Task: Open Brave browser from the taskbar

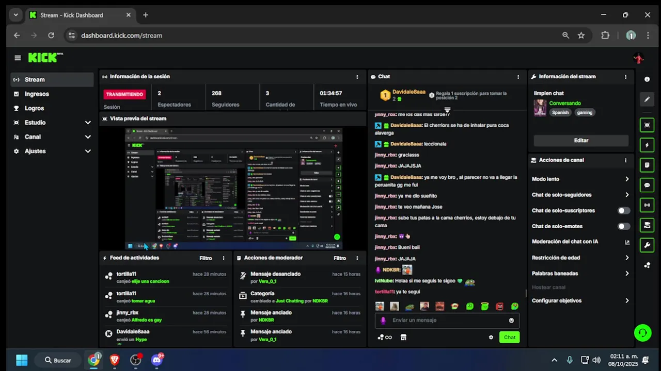Action: pyautogui.click(x=115, y=360)
